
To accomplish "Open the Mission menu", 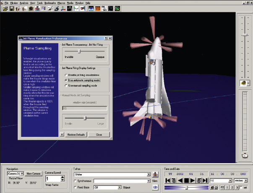I will click(14, 3).
